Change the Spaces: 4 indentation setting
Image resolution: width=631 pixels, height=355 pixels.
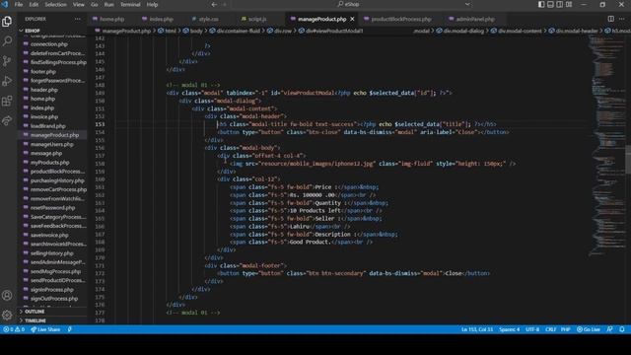[509, 329]
